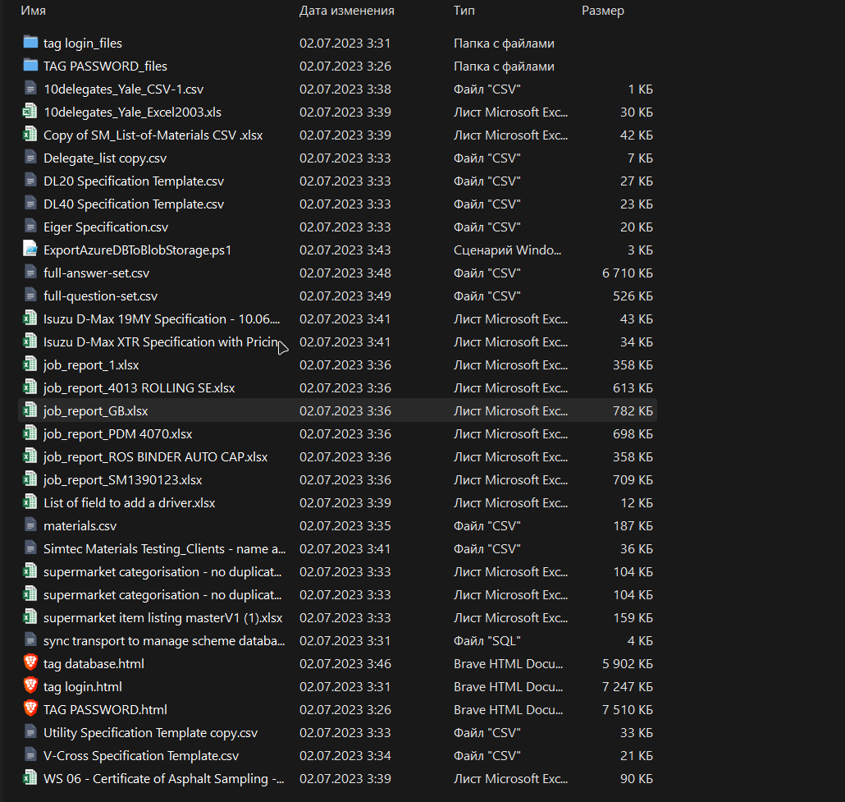Image resolution: width=845 pixels, height=802 pixels.
Task: Click the Delegate_list copy.csv file icon
Action: point(30,158)
